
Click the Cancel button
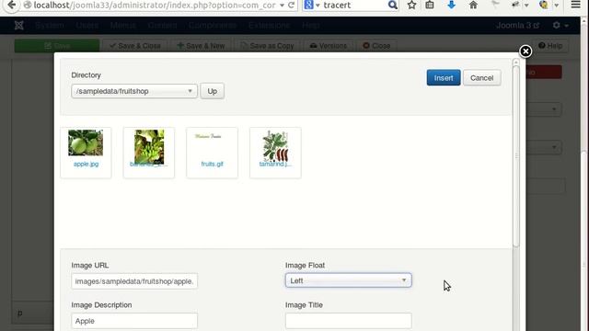click(481, 77)
